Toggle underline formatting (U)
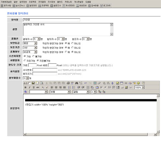The image size is (161, 143). coord(34,87)
